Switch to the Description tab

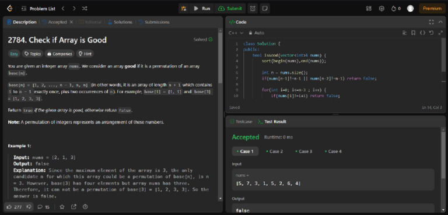click(22, 22)
